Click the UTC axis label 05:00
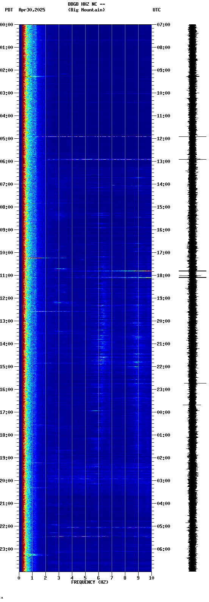209x602 pixels. tap(164, 526)
